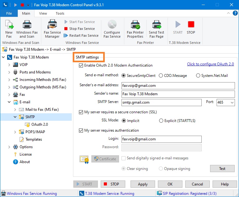
Task: Click the Login field
Action: click(161, 139)
